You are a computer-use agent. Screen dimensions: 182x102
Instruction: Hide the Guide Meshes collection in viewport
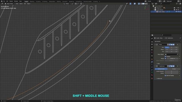(x=178, y=10)
